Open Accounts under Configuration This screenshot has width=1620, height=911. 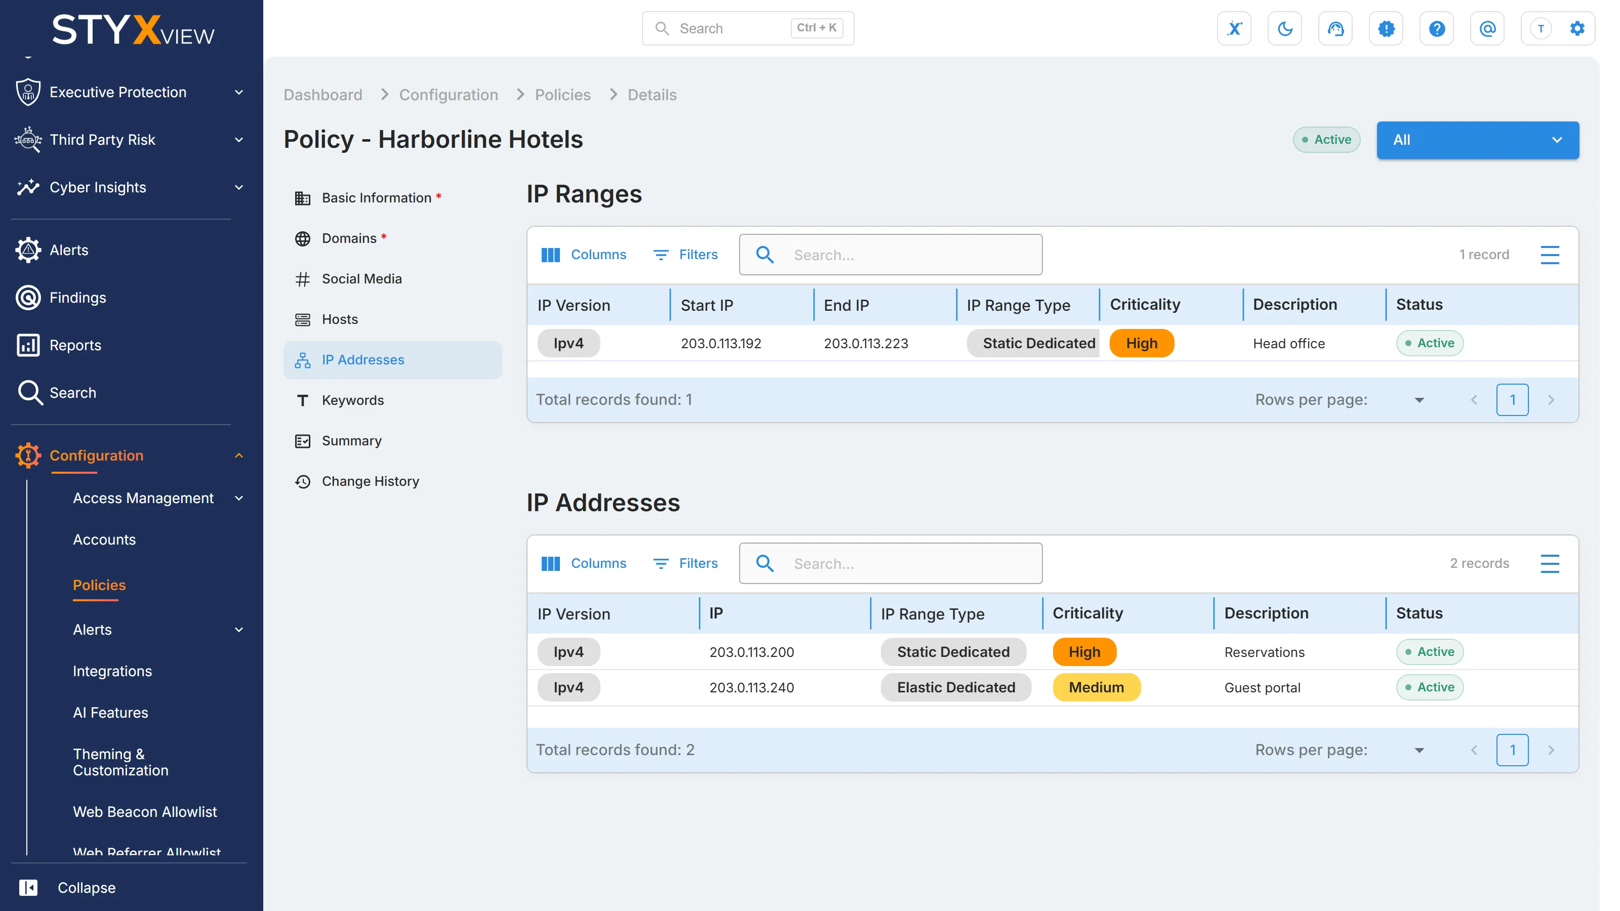104,540
